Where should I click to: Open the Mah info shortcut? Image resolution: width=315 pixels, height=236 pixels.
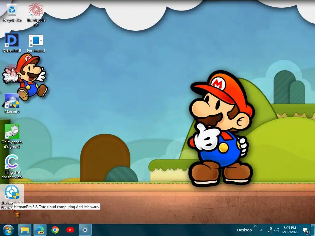tap(12, 104)
